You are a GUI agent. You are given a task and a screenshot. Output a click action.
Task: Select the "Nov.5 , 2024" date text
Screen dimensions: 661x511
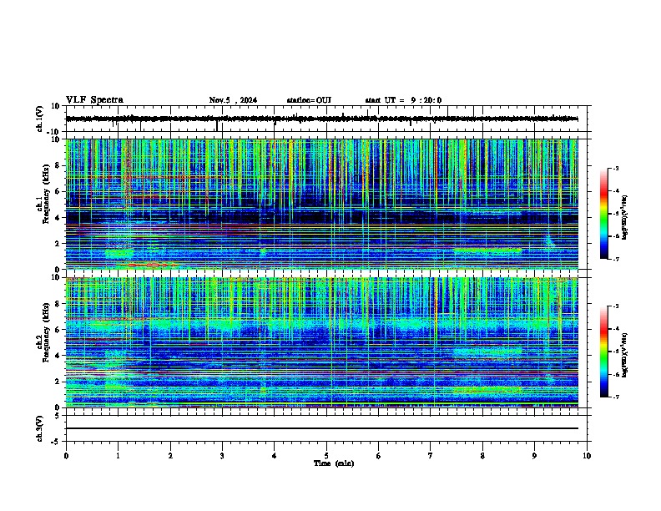point(233,100)
